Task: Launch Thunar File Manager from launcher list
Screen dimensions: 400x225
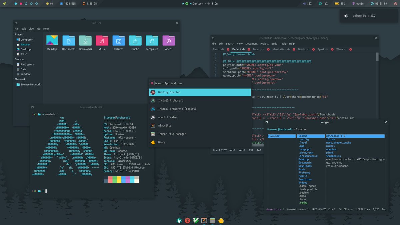Action: 200,134
